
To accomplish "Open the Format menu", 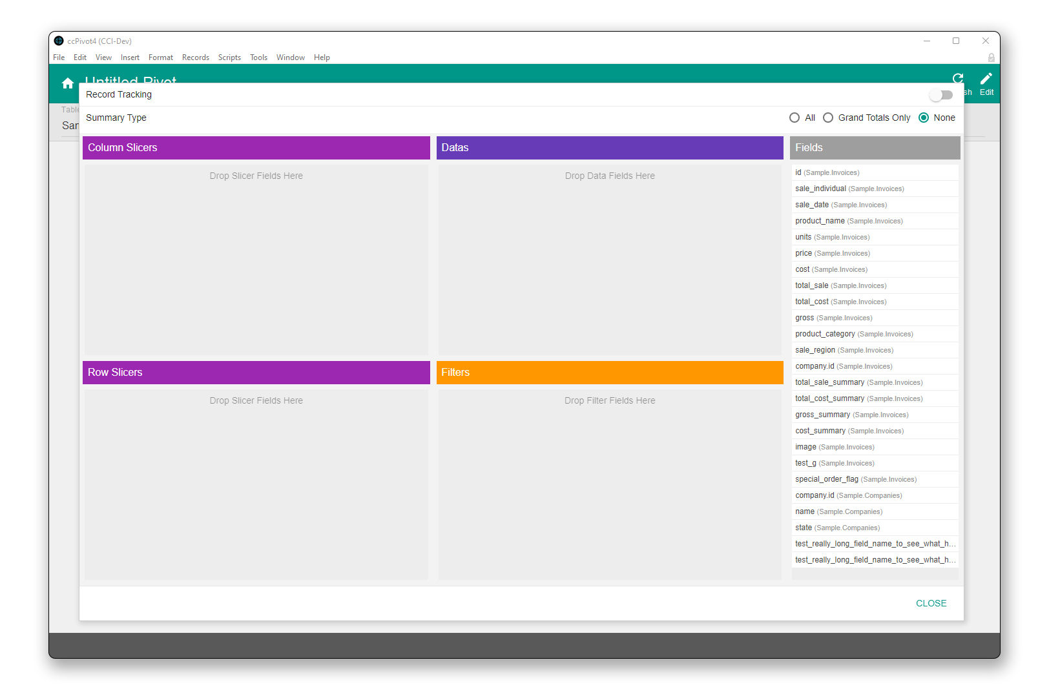I will point(161,57).
